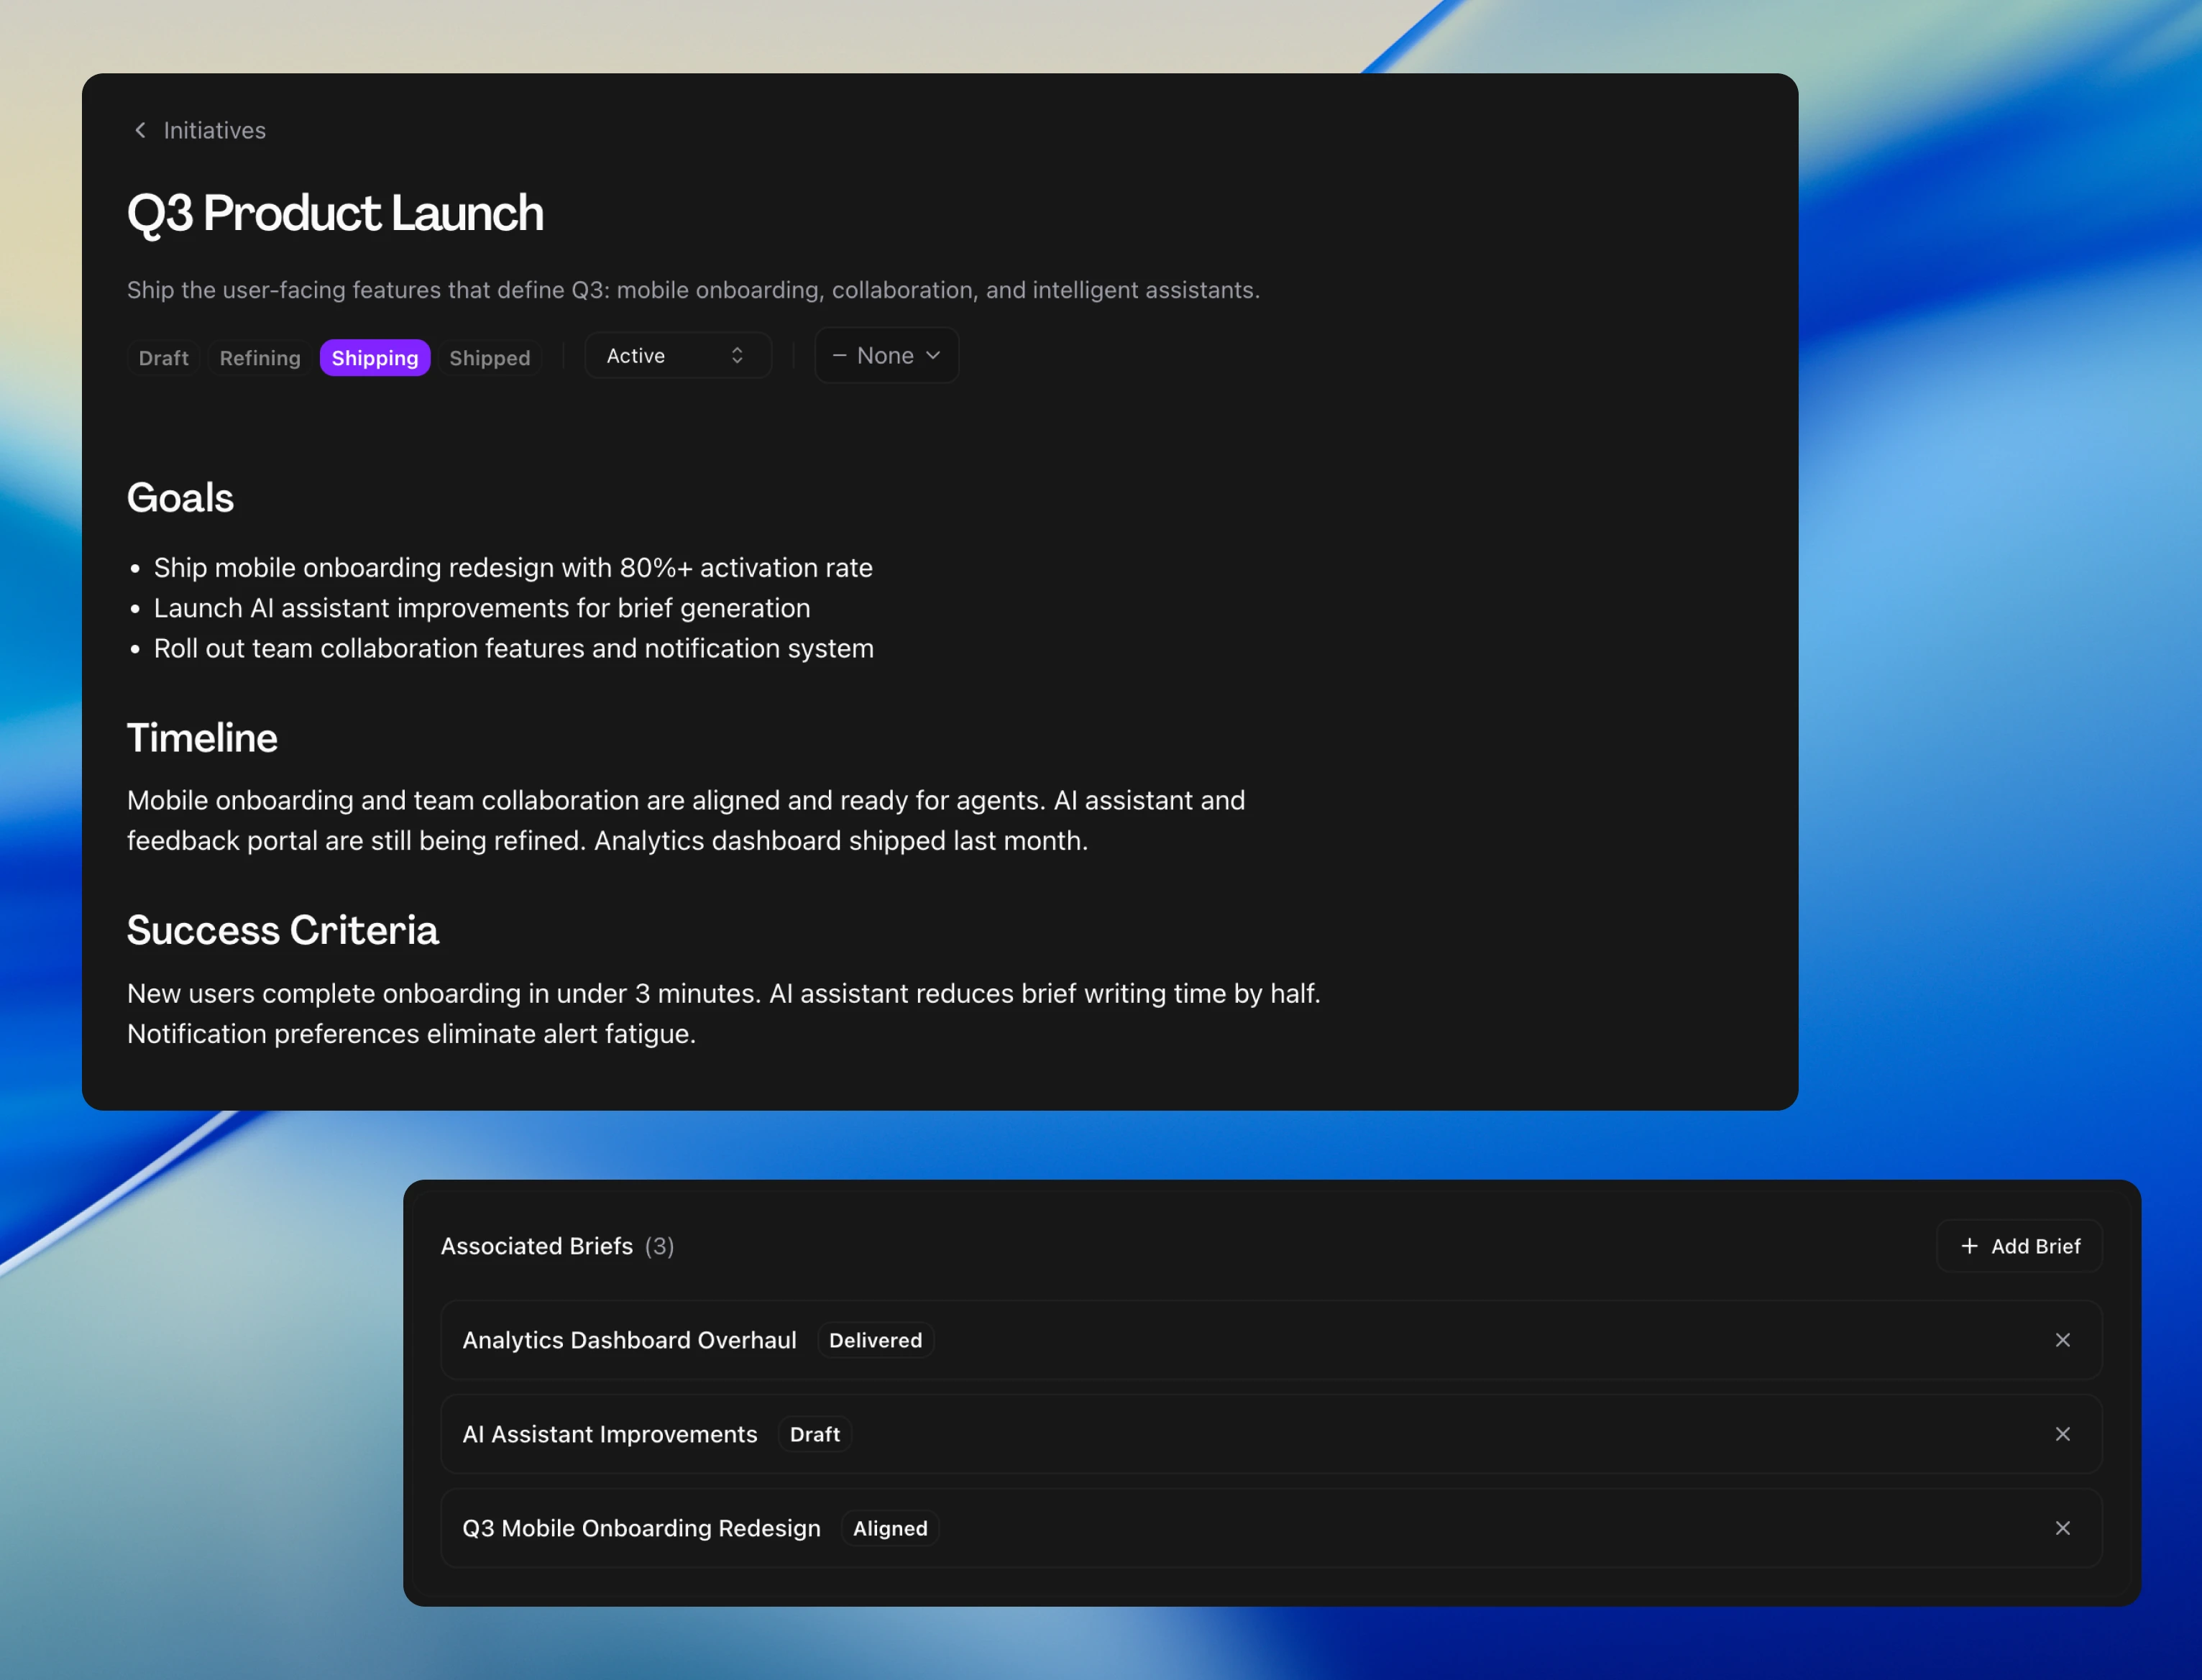Click the back chevron beside Initiatives
2202x1680 pixels.
(x=140, y=130)
